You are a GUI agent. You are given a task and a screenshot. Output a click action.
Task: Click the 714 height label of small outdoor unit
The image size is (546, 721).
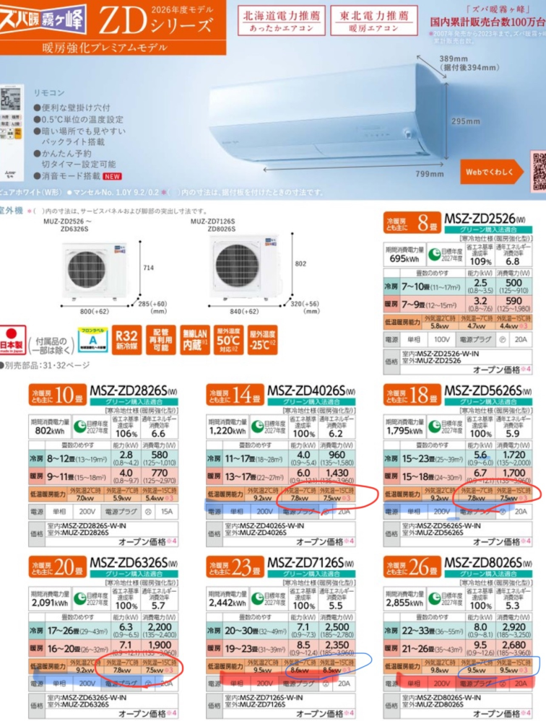[x=149, y=268]
